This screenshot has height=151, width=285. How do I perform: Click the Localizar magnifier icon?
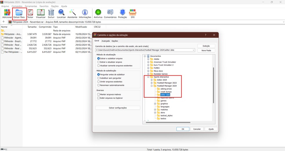coord(61,13)
